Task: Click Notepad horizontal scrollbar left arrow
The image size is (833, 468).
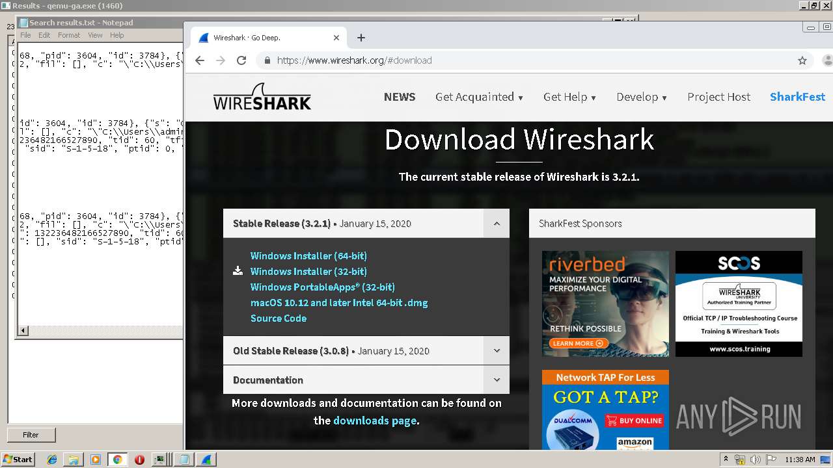Action: (x=23, y=331)
